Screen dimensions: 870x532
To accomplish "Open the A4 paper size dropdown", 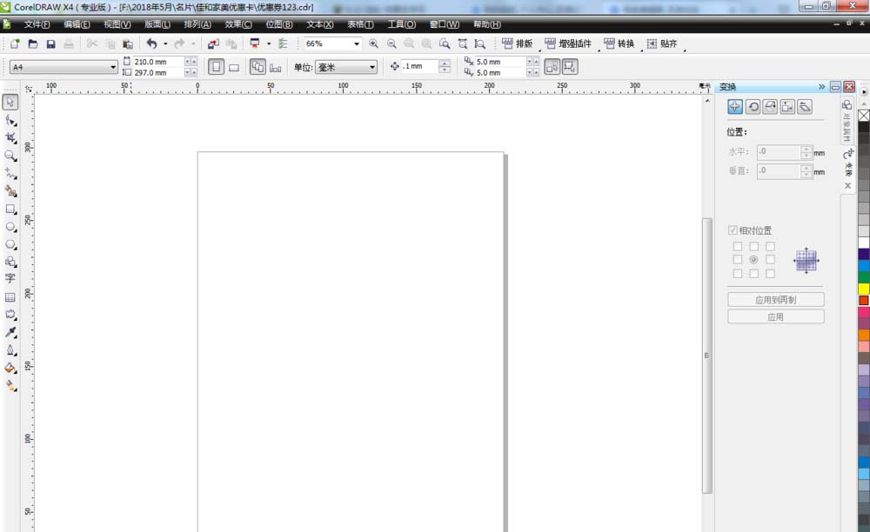I will tap(113, 67).
